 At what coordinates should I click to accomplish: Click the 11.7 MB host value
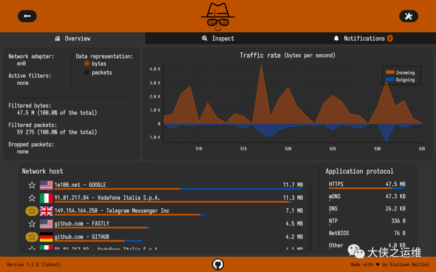(293, 185)
